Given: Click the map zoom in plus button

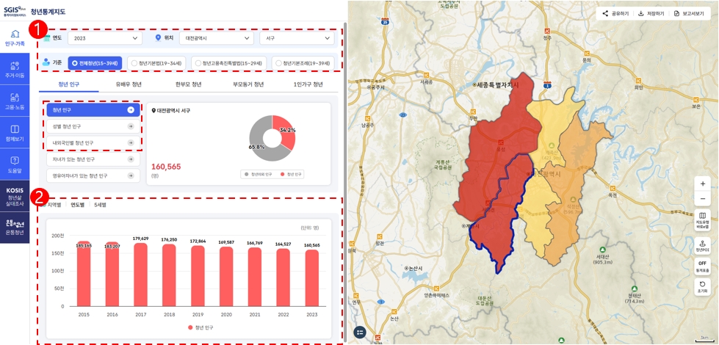Looking at the screenshot, I should click(x=702, y=184).
